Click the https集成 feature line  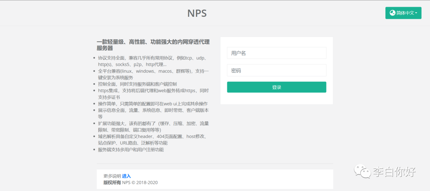pyautogui.click(x=153, y=94)
